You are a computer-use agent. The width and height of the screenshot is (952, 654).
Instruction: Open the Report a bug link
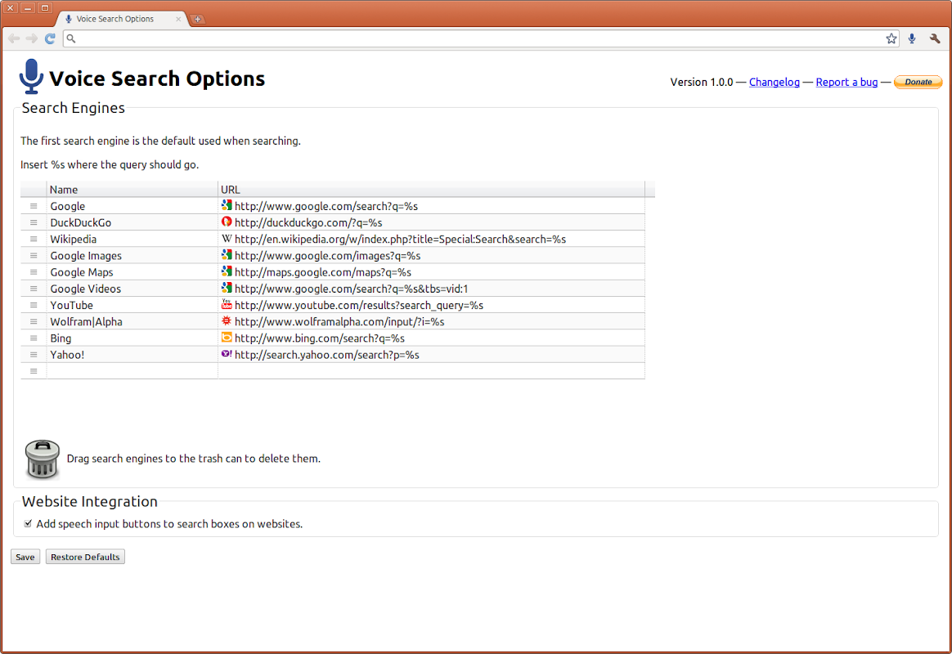(x=846, y=82)
